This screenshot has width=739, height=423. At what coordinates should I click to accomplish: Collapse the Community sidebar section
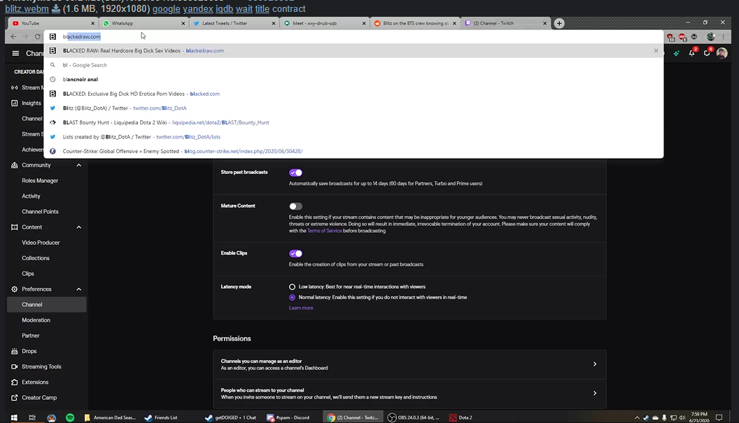[78, 165]
